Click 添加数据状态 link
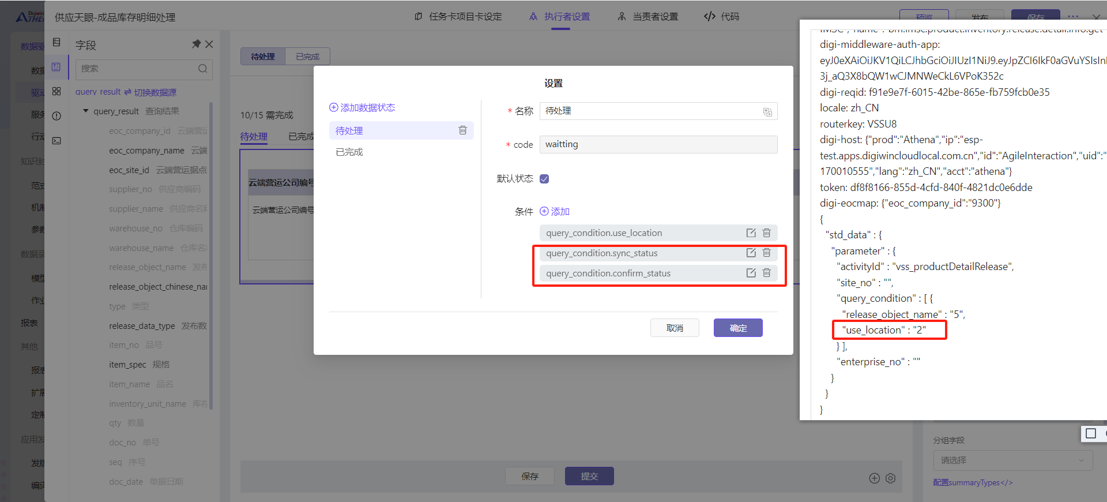The width and height of the screenshot is (1107, 502). [362, 108]
